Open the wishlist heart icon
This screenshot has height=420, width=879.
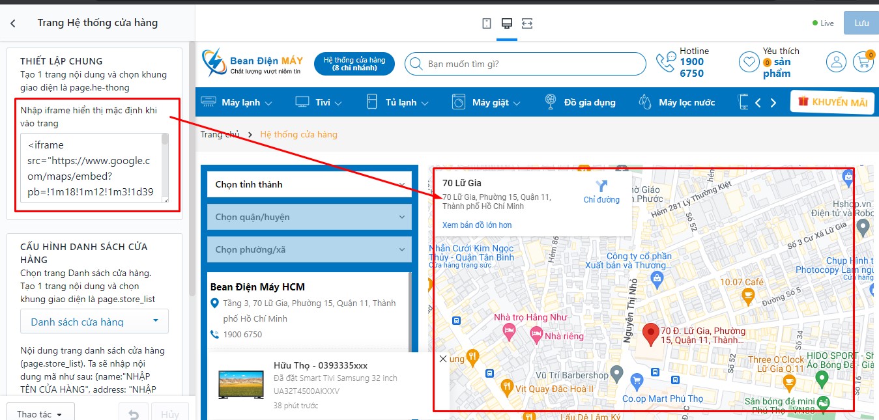749,62
